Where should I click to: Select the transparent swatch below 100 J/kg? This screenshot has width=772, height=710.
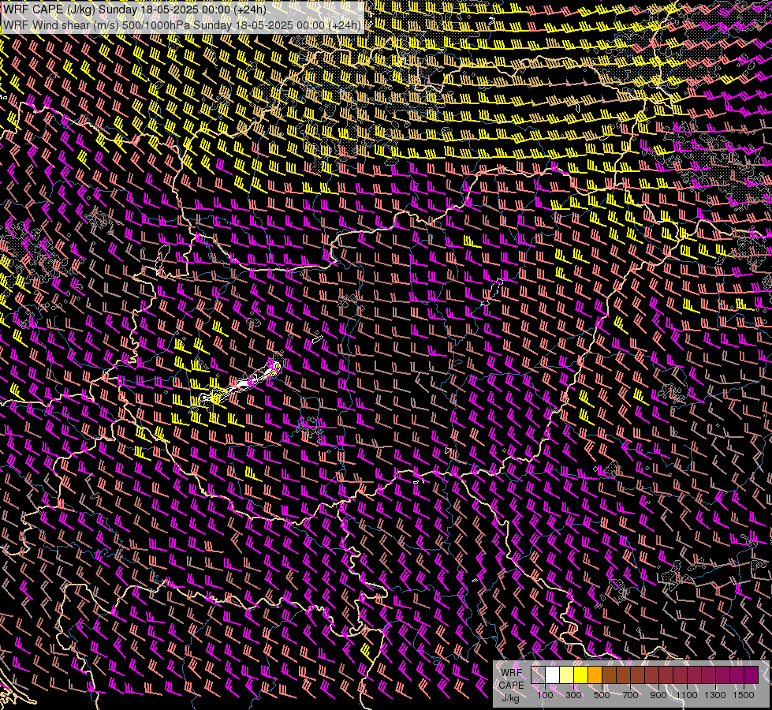(538, 675)
